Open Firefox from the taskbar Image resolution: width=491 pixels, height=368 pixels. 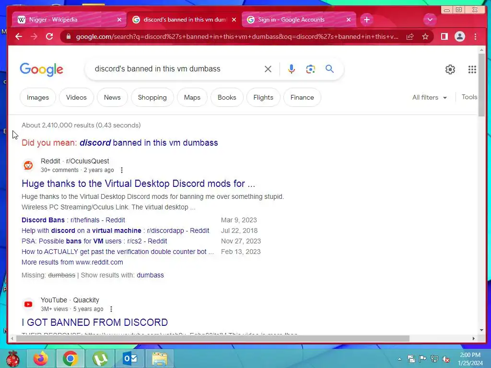click(x=41, y=358)
